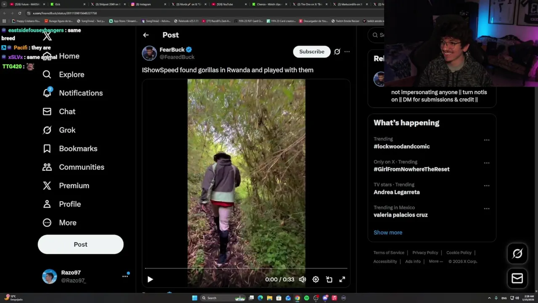Open options for Andrea Legarreta trend
The height and width of the screenshot is (303, 538).
(x=487, y=186)
